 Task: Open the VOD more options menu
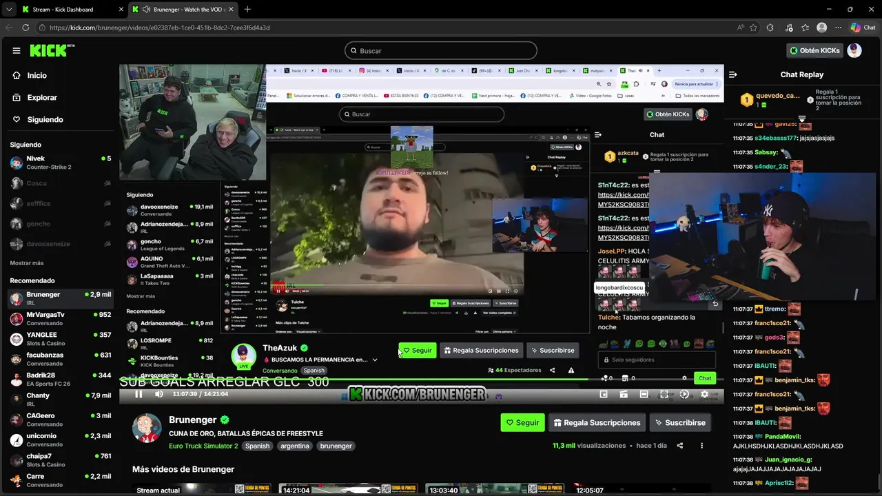pos(702,446)
